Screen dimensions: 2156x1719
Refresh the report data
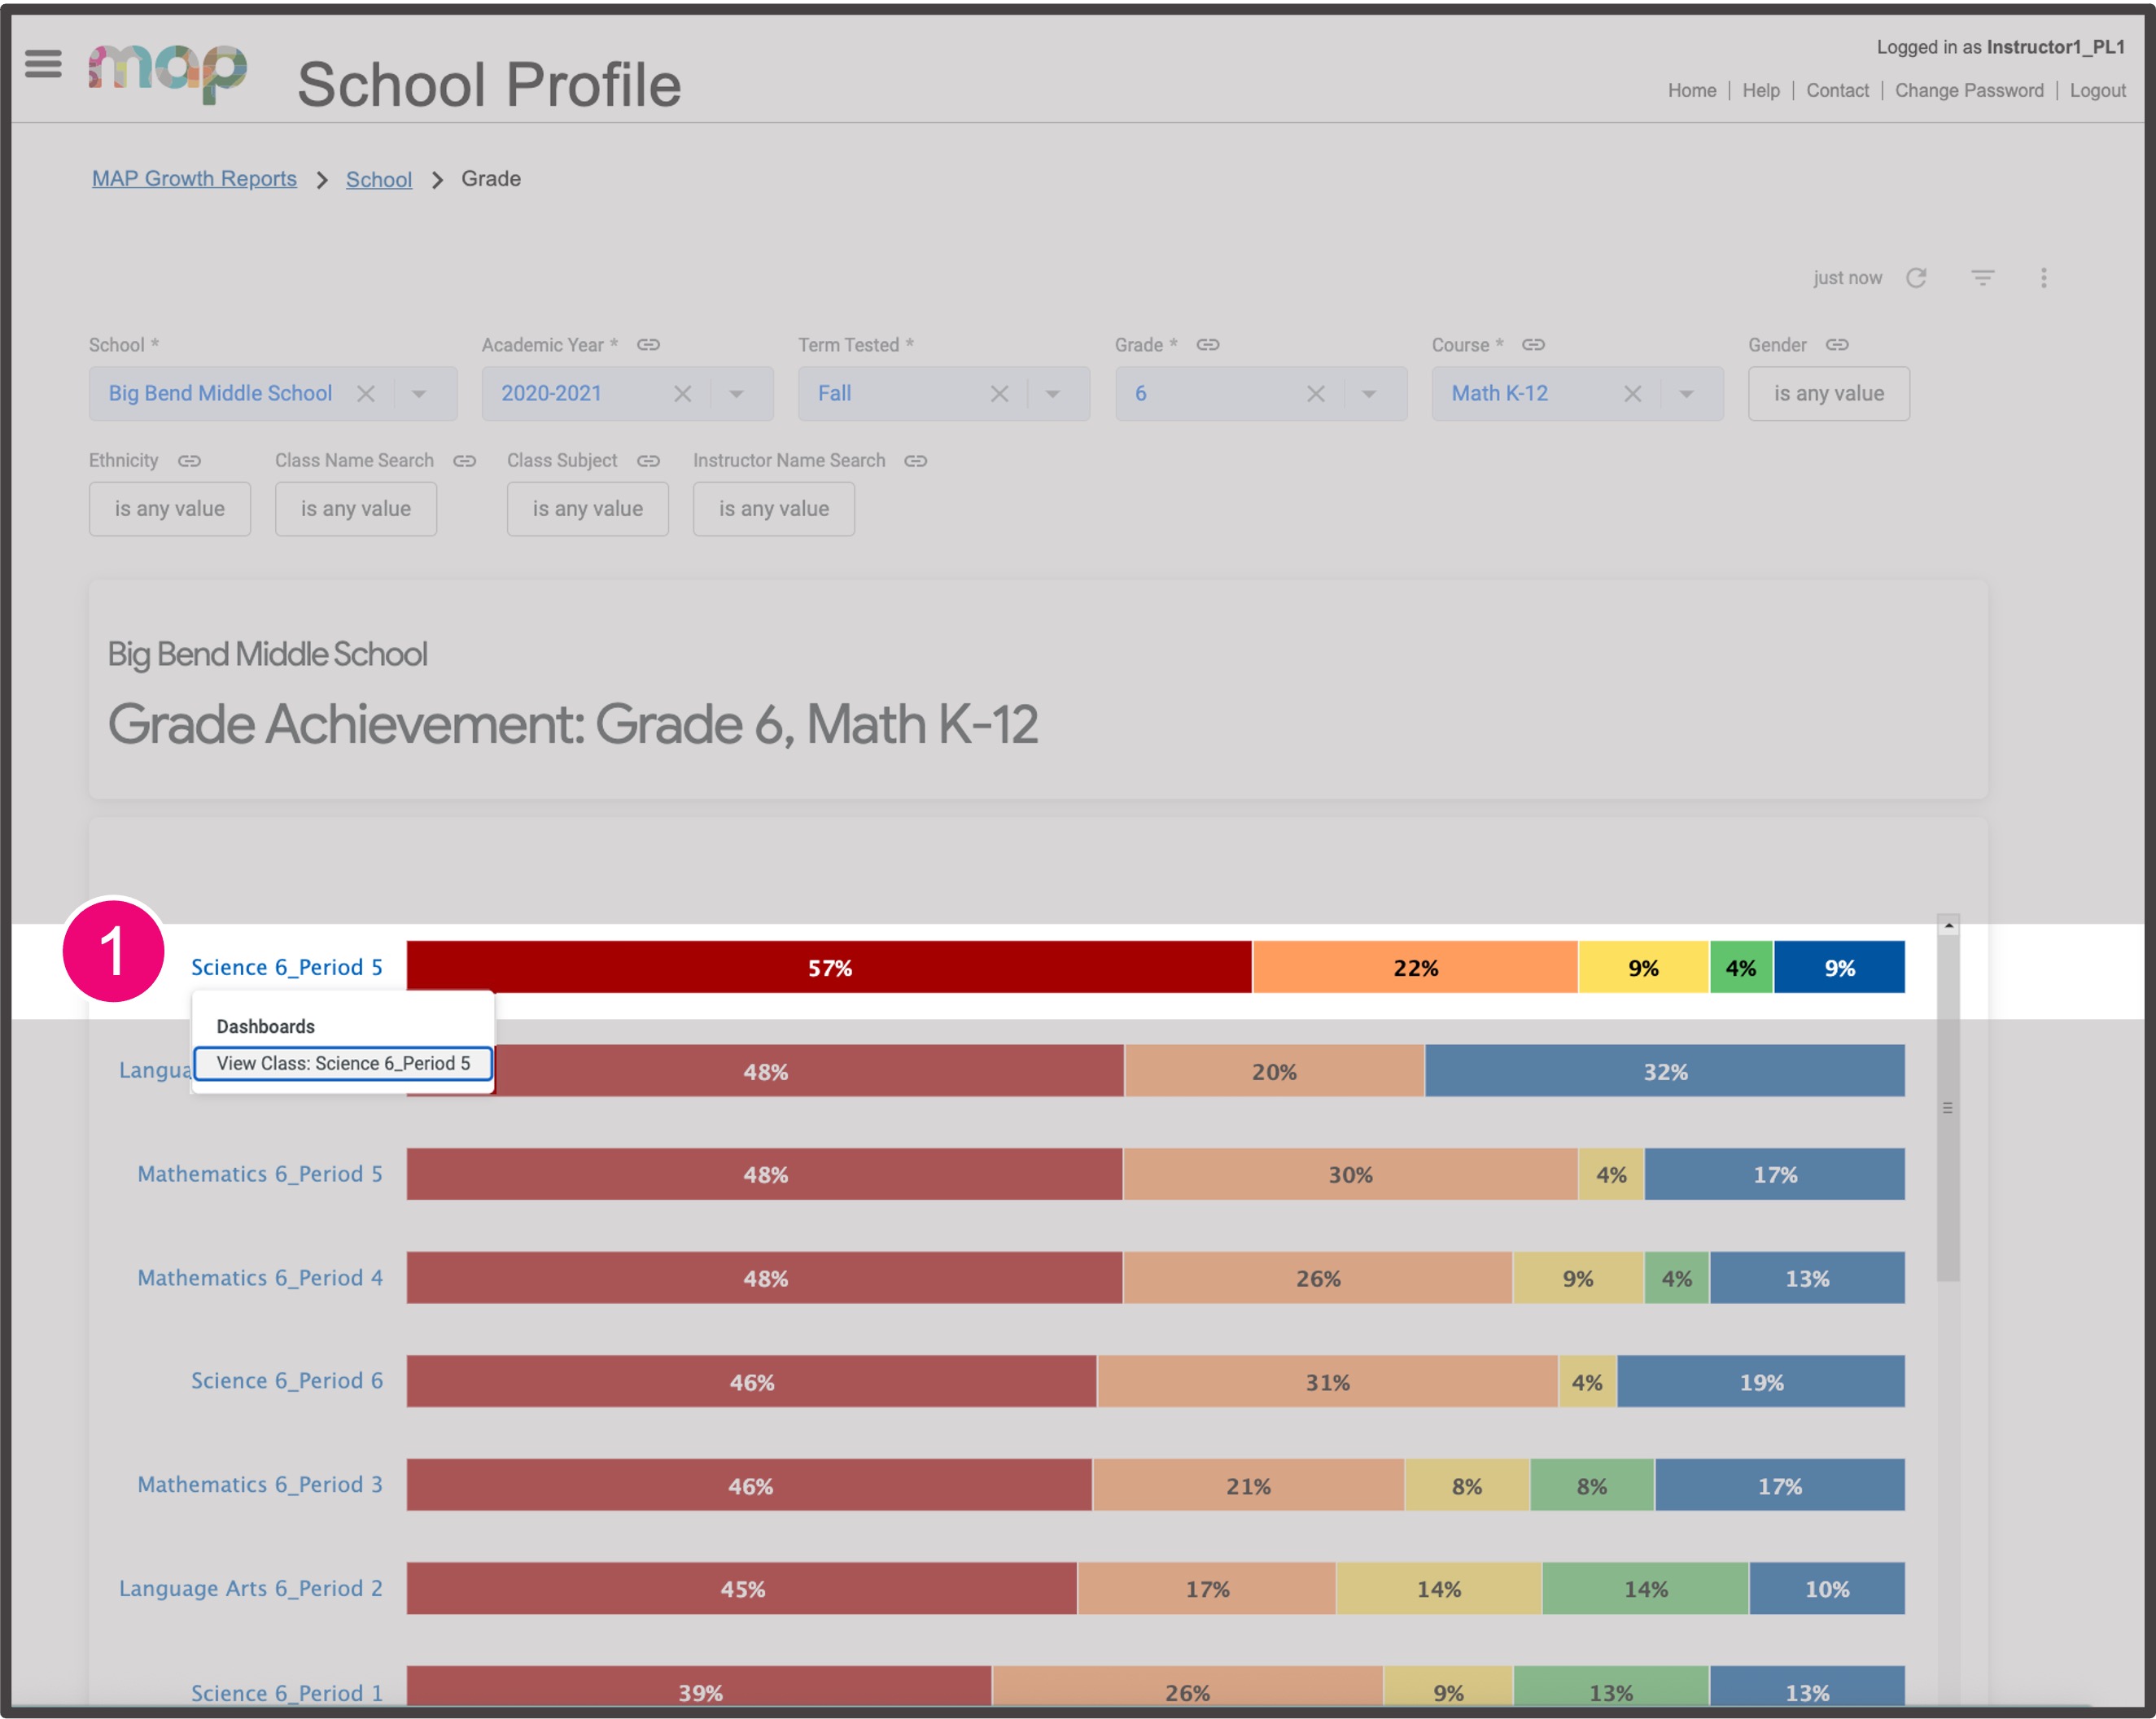(1917, 278)
